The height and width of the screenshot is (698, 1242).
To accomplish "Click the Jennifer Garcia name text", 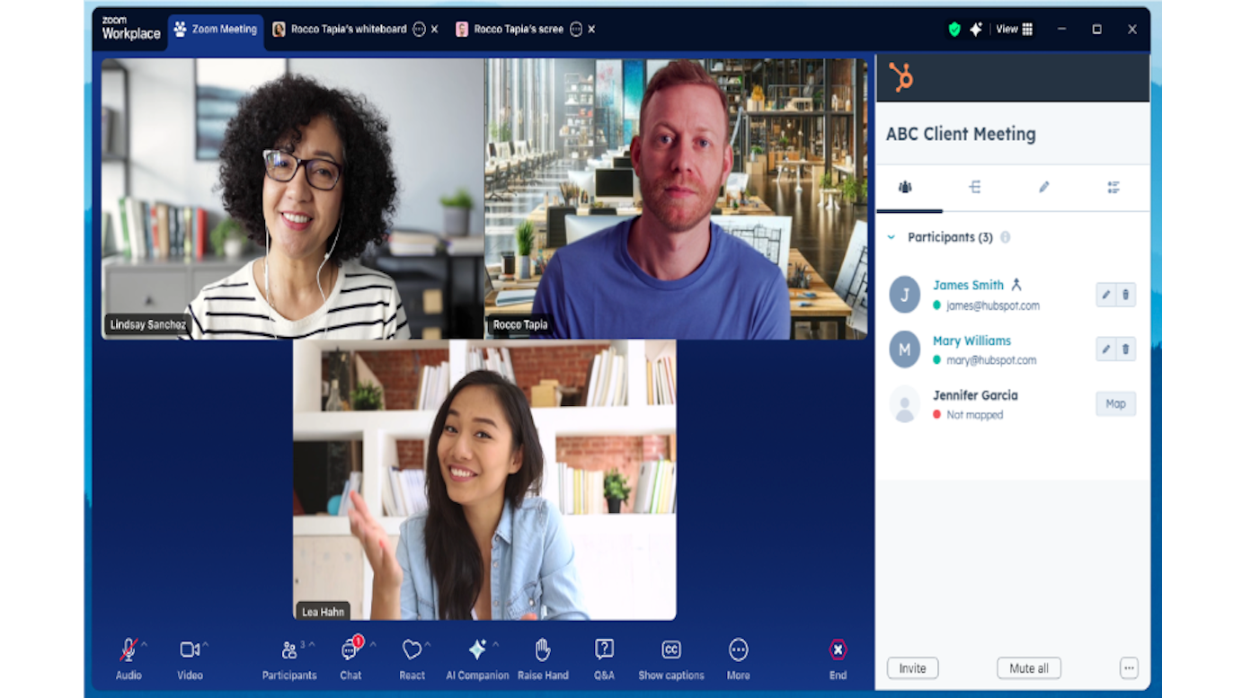I will click(x=975, y=395).
